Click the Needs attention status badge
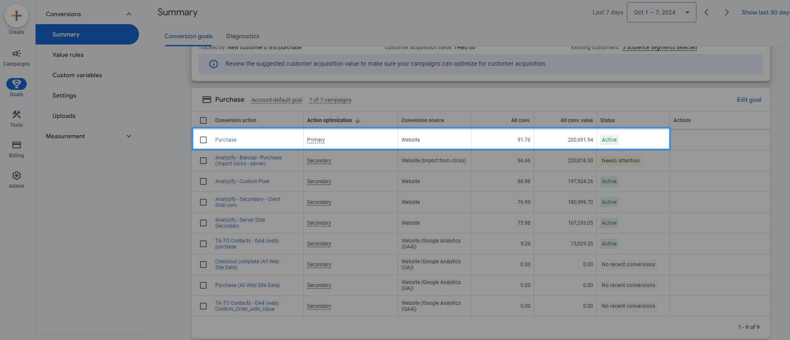790x340 pixels. (621, 161)
